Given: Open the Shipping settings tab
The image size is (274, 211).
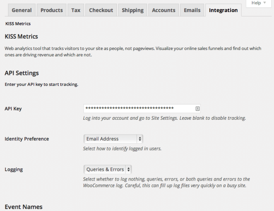Looking at the screenshot, I should click(132, 10).
